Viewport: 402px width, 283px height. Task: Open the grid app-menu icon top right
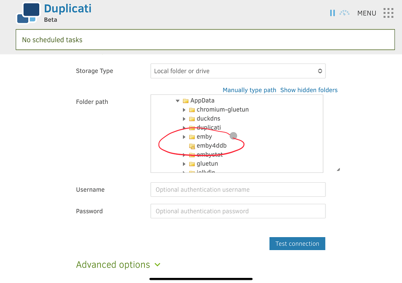click(x=388, y=13)
